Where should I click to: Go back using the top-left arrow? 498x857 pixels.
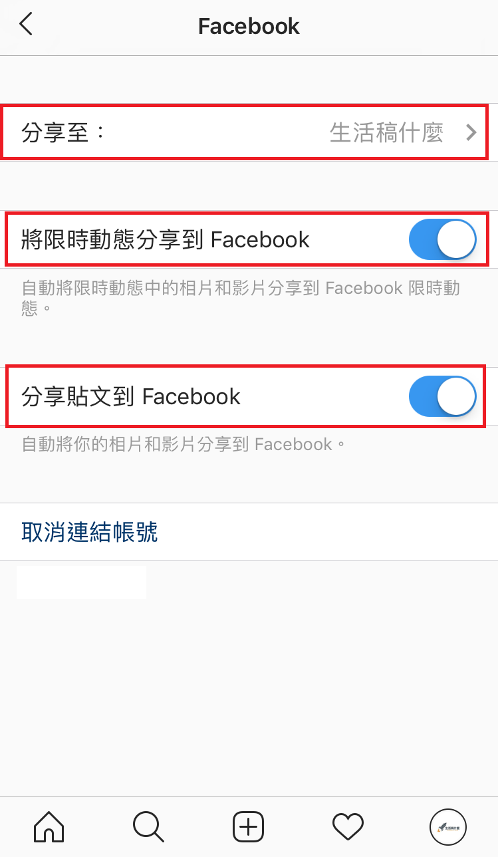click(26, 24)
